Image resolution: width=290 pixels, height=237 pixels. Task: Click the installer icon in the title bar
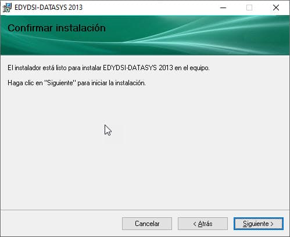coord(7,8)
